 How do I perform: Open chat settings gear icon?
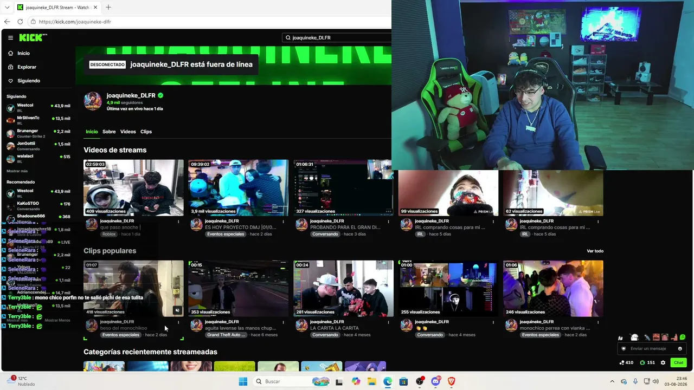tap(663, 362)
